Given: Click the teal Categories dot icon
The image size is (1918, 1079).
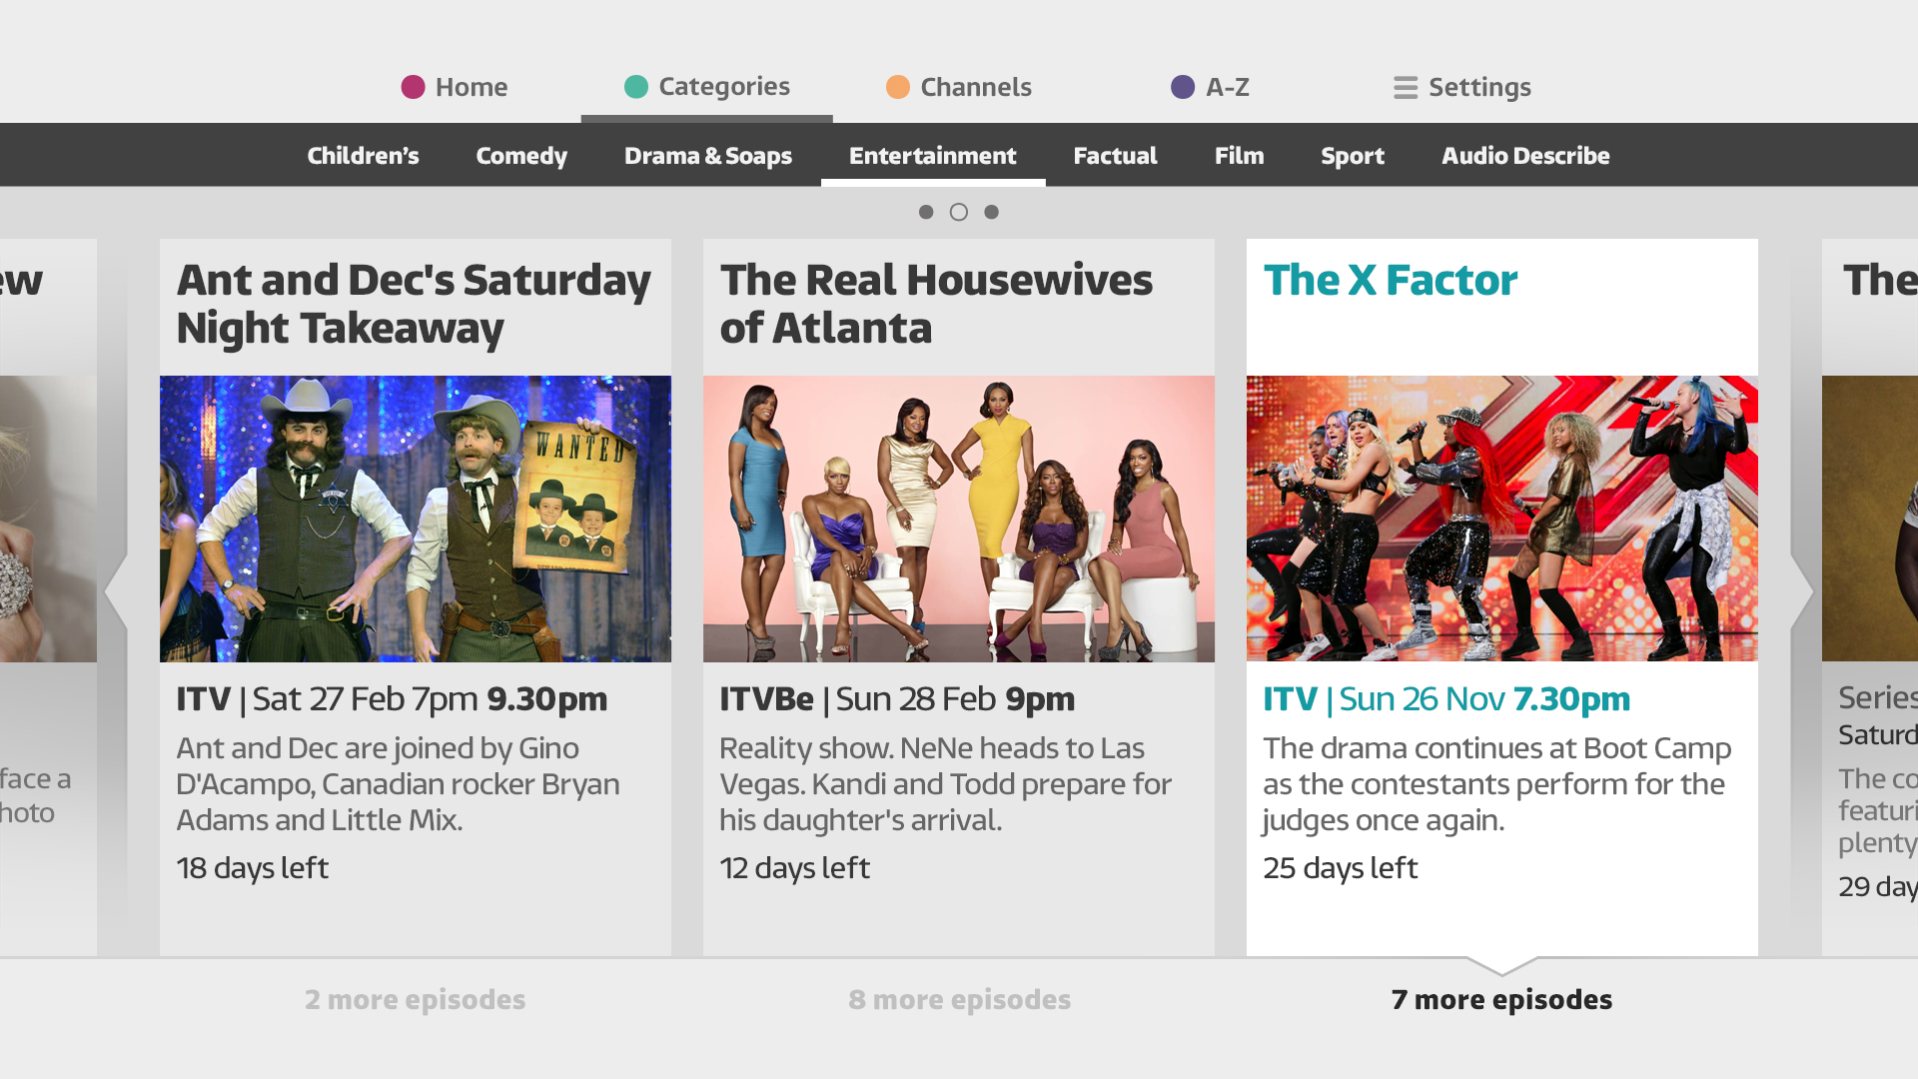Looking at the screenshot, I should coord(636,87).
